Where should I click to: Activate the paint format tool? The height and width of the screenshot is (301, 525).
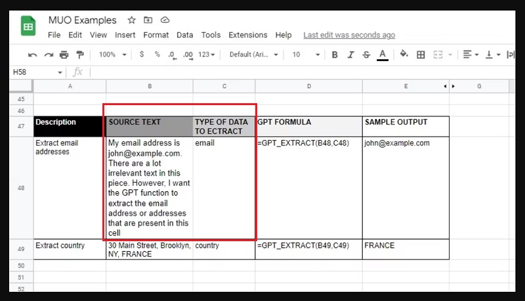click(x=79, y=55)
